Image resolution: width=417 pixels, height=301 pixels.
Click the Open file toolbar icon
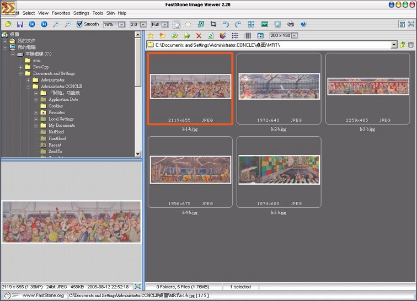coord(8,24)
